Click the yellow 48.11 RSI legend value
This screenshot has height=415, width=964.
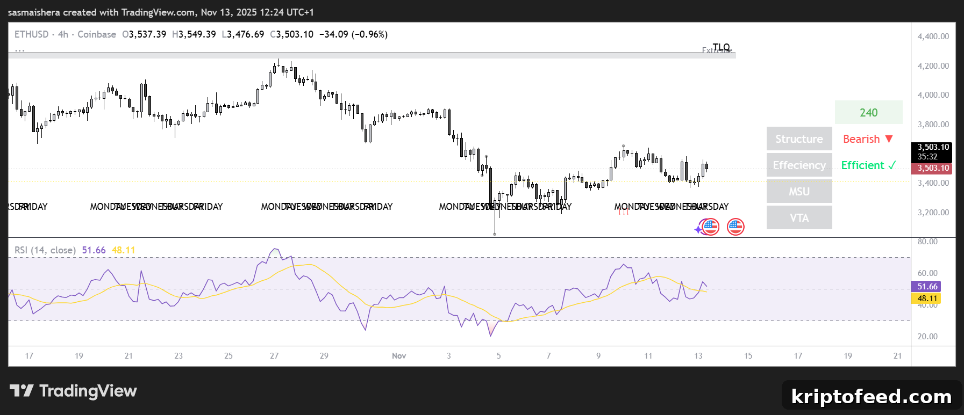point(124,250)
